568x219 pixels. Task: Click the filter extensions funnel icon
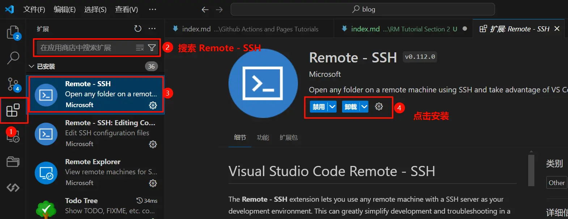(x=152, y=48)
